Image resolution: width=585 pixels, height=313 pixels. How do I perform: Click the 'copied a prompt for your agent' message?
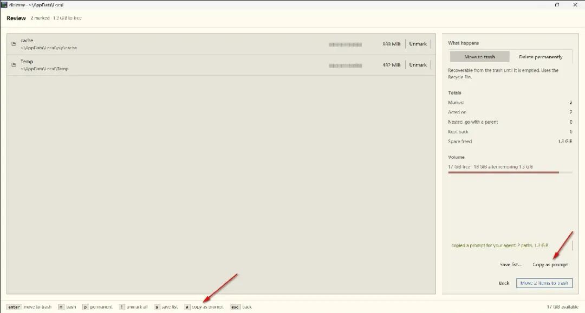(500, 245)
